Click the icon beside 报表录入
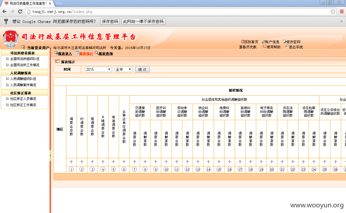This screenshot has width=346, height=213. 56,53
